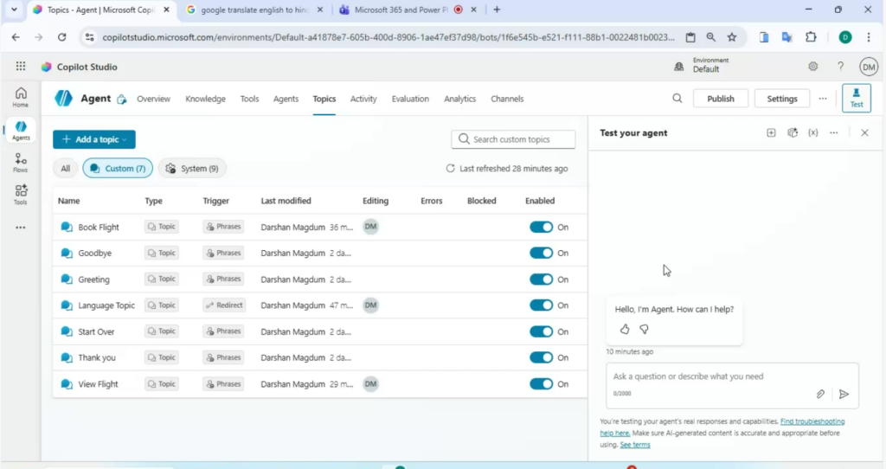Start a new test conversation icon
The width and height of the screenshot is (886, 469).
tap(771, 133)
